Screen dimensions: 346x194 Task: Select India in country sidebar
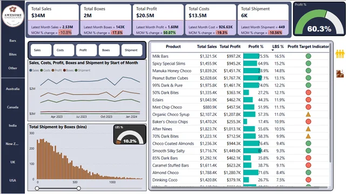pyautogui.click(x=13, y=126)
